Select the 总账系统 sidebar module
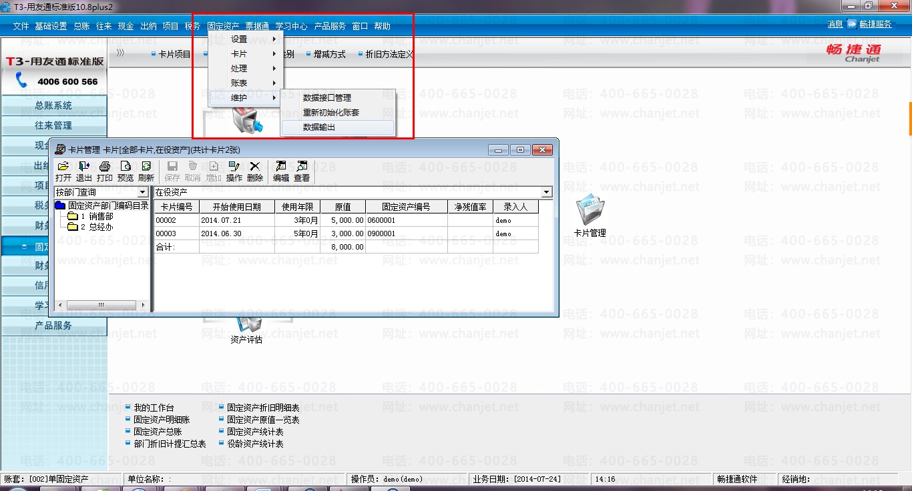 [x=53, y=105]
